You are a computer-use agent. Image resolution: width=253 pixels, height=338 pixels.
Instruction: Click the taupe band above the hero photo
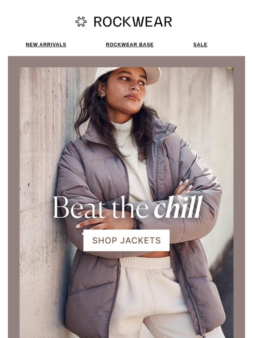click(126, 62)
